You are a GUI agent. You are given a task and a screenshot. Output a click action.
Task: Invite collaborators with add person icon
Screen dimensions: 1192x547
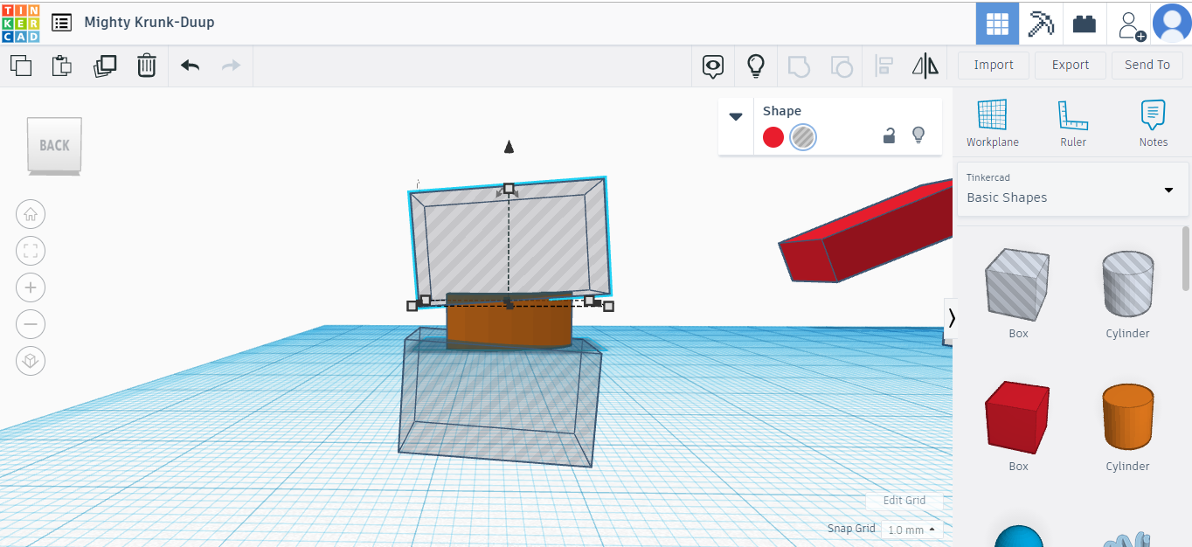tap(1131, 24)
